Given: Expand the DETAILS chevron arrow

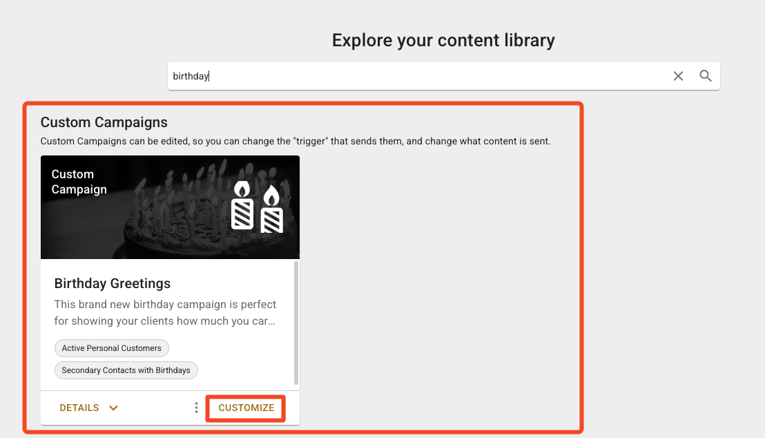Looking at the screenshot, I should pyautogui.click(x=114, y=408).
